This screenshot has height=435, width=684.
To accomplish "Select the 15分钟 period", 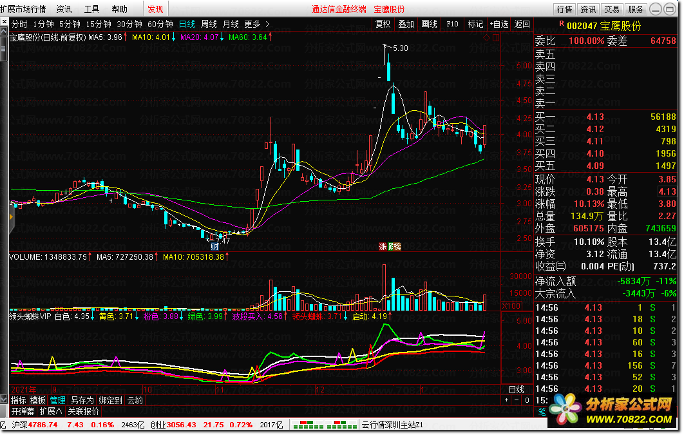I will (99, 24).
